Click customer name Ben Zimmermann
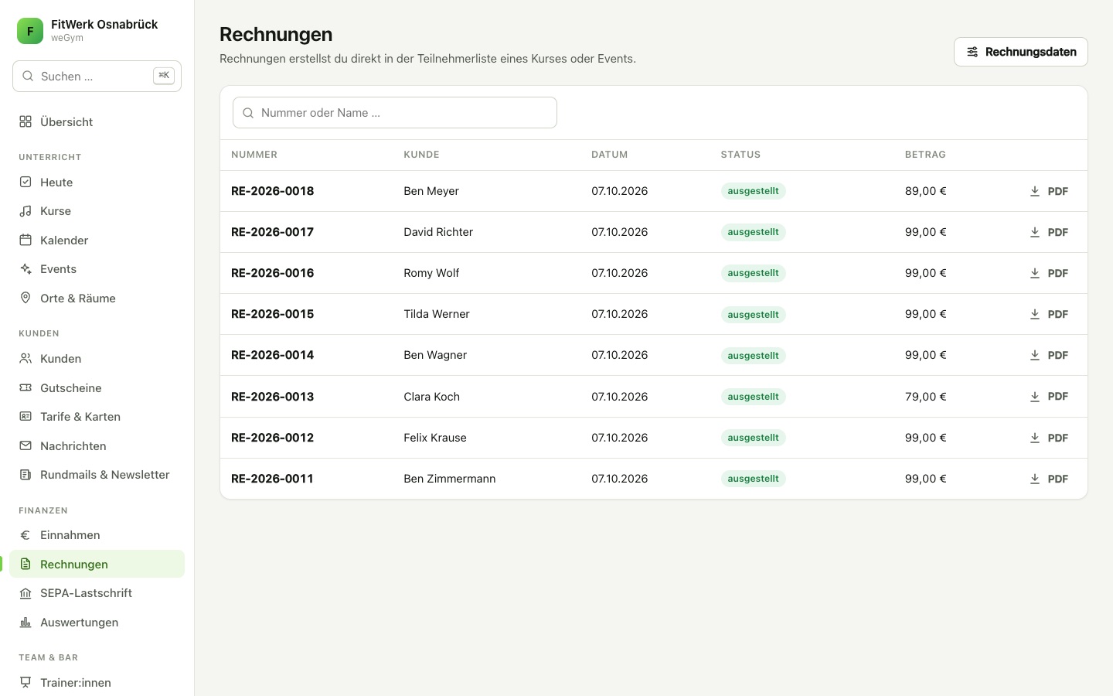Image resolution: width=1113 pixels, height=696 pixels. 450,479
